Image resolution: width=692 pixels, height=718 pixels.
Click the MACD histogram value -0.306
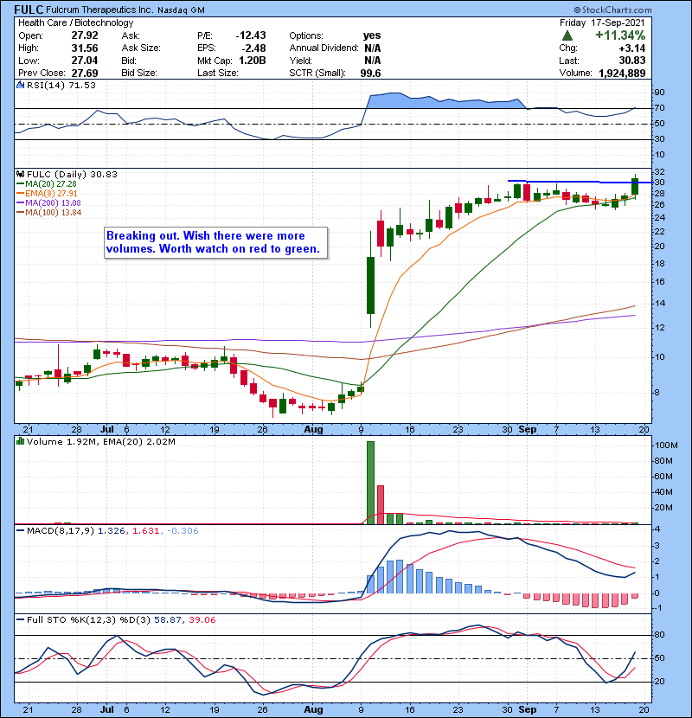183,531
